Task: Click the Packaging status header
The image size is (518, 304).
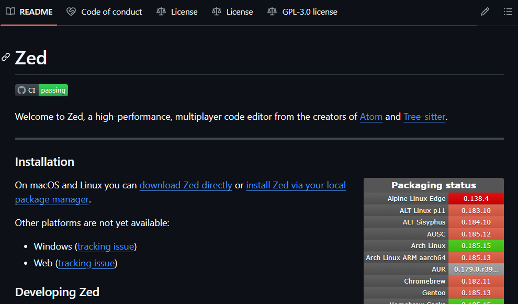Action: pyautogui.click(x=433, y=185)
